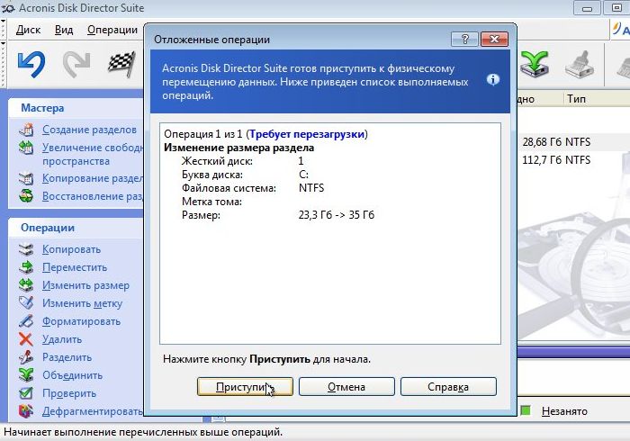Click the Переместить link

[x=75, y=267]
